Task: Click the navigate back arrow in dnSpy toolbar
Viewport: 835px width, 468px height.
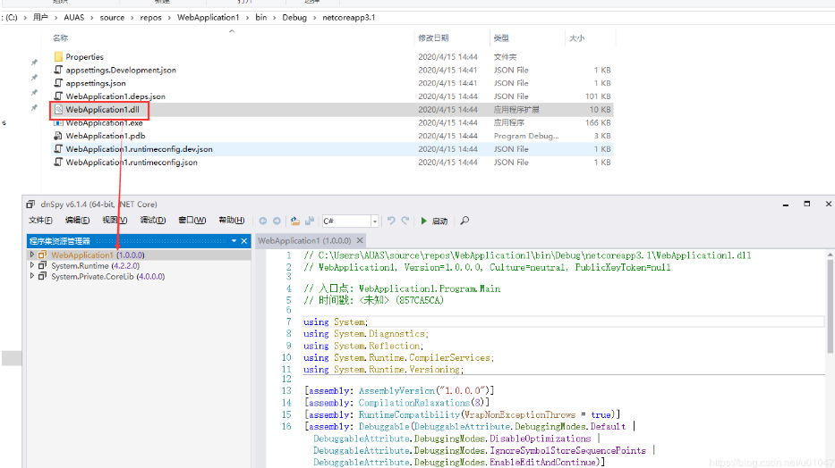Action: [x=262, y=221]
